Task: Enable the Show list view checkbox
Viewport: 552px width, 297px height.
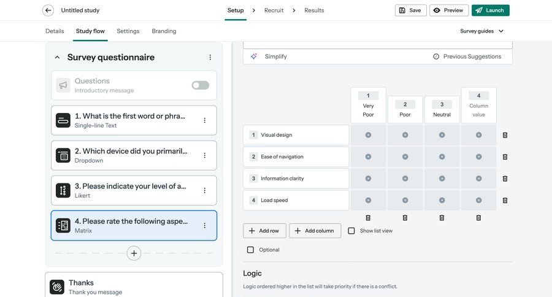Action: click(x=351, y=231)
